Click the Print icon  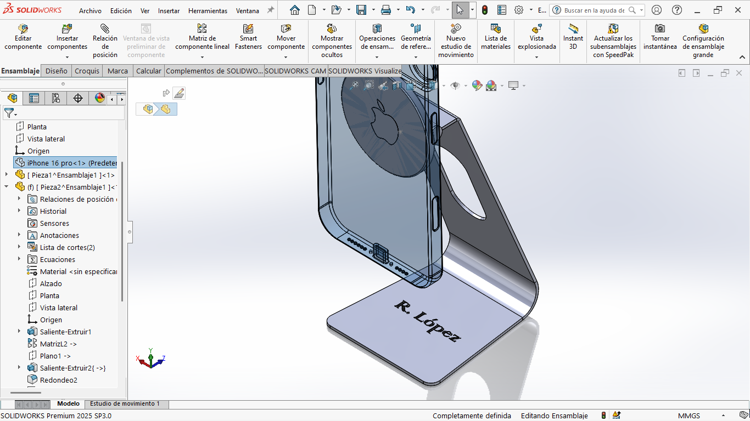(x=386, y=10)
